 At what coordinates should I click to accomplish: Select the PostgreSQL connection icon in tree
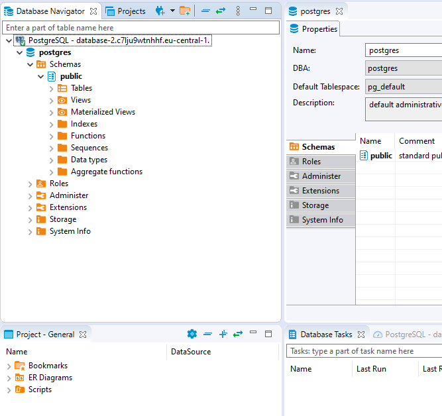(21, 40)
